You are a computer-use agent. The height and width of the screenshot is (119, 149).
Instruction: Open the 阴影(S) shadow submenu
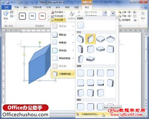click(63, 35)
